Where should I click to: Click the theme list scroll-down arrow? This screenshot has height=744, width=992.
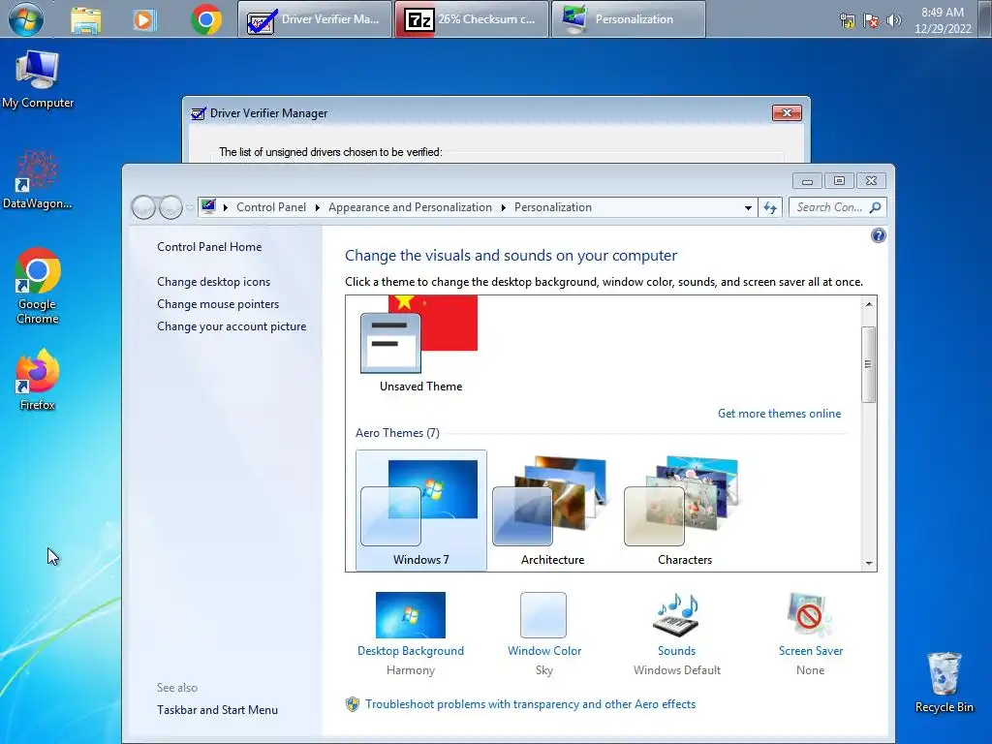pos(869,563)
